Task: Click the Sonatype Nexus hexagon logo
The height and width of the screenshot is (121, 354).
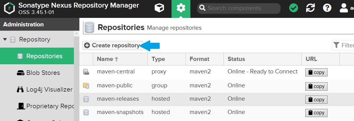Action: coord(9,8)
